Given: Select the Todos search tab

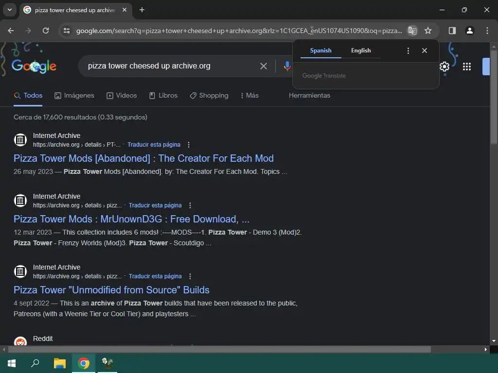Looking at the screenshot, I should [x=28, y=96].
